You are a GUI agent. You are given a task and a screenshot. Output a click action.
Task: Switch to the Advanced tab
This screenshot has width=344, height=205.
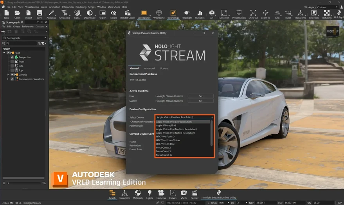coord(149,68)
